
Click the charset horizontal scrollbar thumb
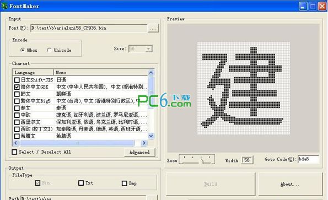tap(77, 143)
